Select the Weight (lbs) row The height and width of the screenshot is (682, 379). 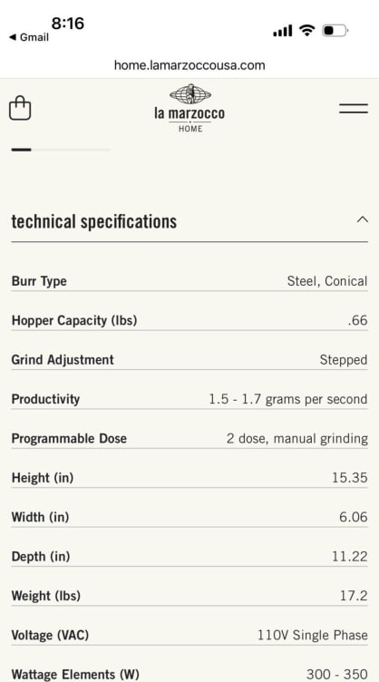tap(189, 596)
